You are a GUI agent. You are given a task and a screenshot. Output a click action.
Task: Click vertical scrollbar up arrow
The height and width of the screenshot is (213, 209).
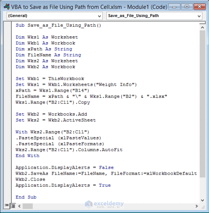pos(202,28)
